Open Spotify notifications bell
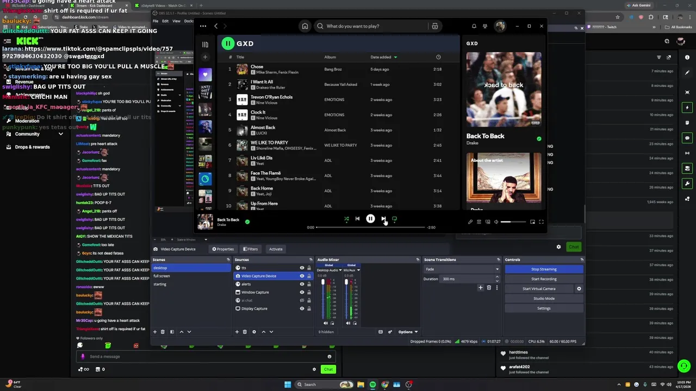The height and width of the screenshot is (391, 696). (474, 26)
